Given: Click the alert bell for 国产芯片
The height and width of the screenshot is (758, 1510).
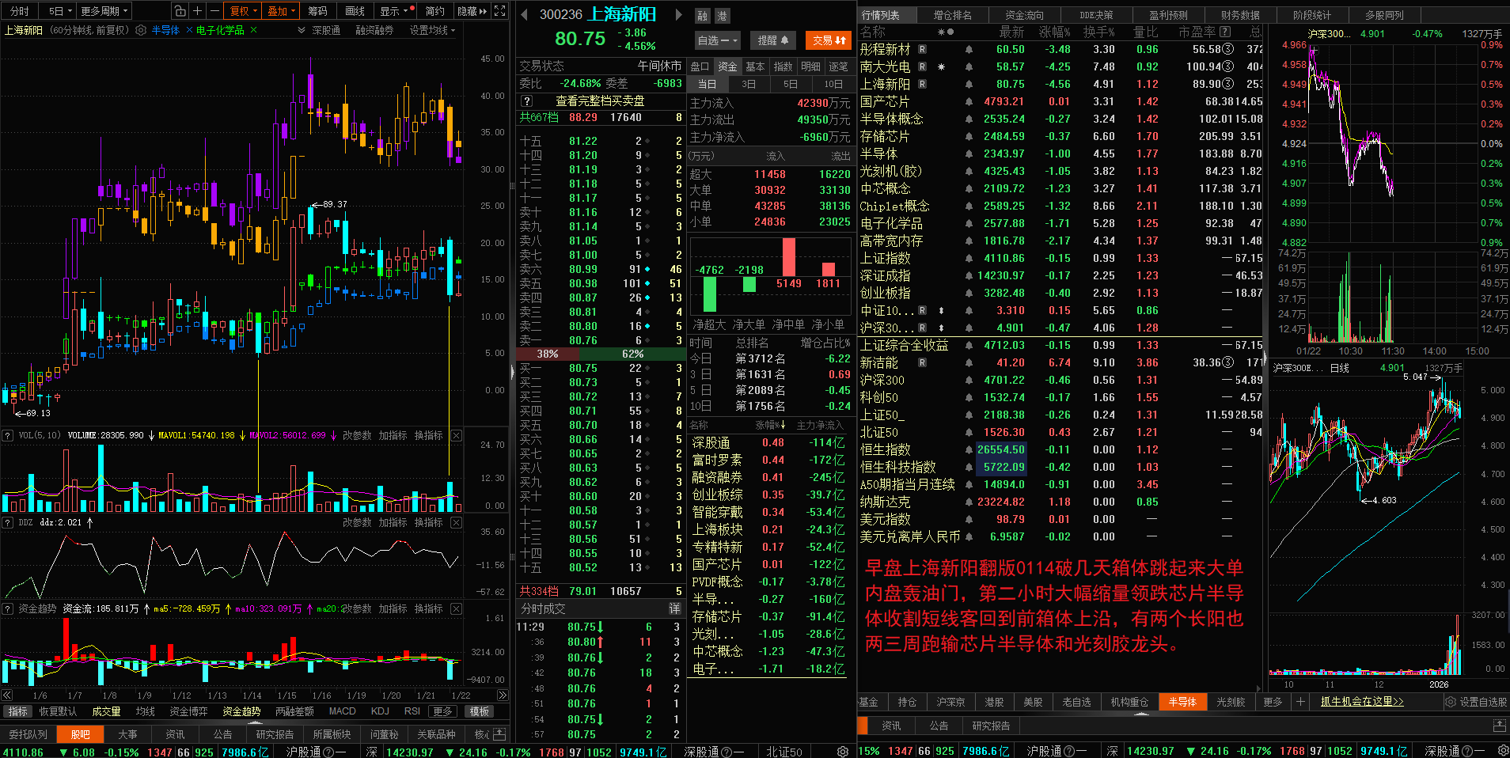Looking at the screenshot, I should coord(969,101).
